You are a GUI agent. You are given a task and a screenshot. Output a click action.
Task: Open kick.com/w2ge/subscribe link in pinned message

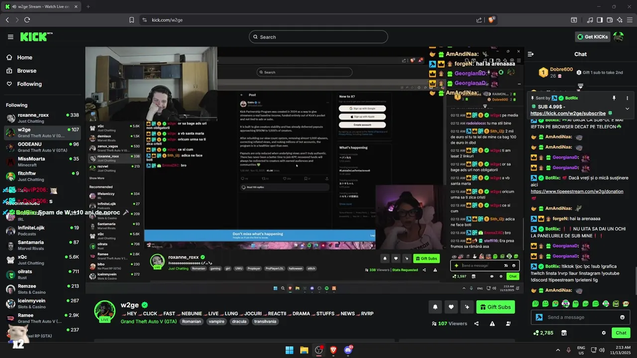(x=568, y=113)
